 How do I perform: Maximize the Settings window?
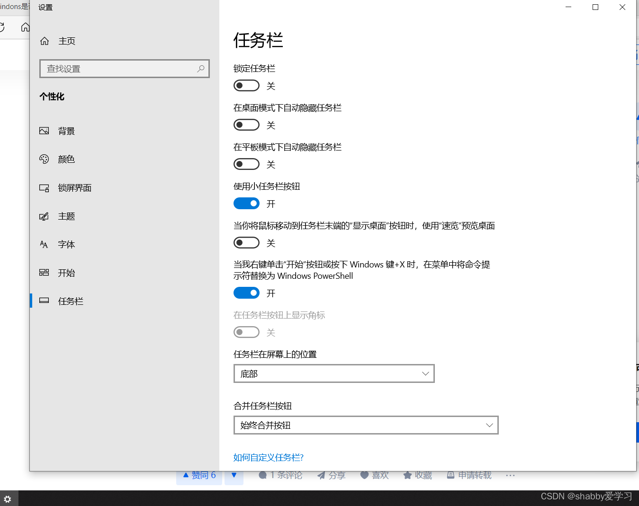595,7
